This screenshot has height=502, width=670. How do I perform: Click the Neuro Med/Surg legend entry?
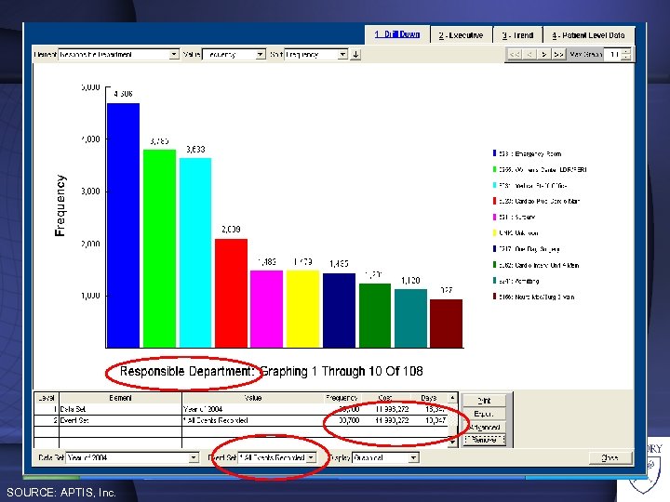pyautogui.click(x=534, y=297)
